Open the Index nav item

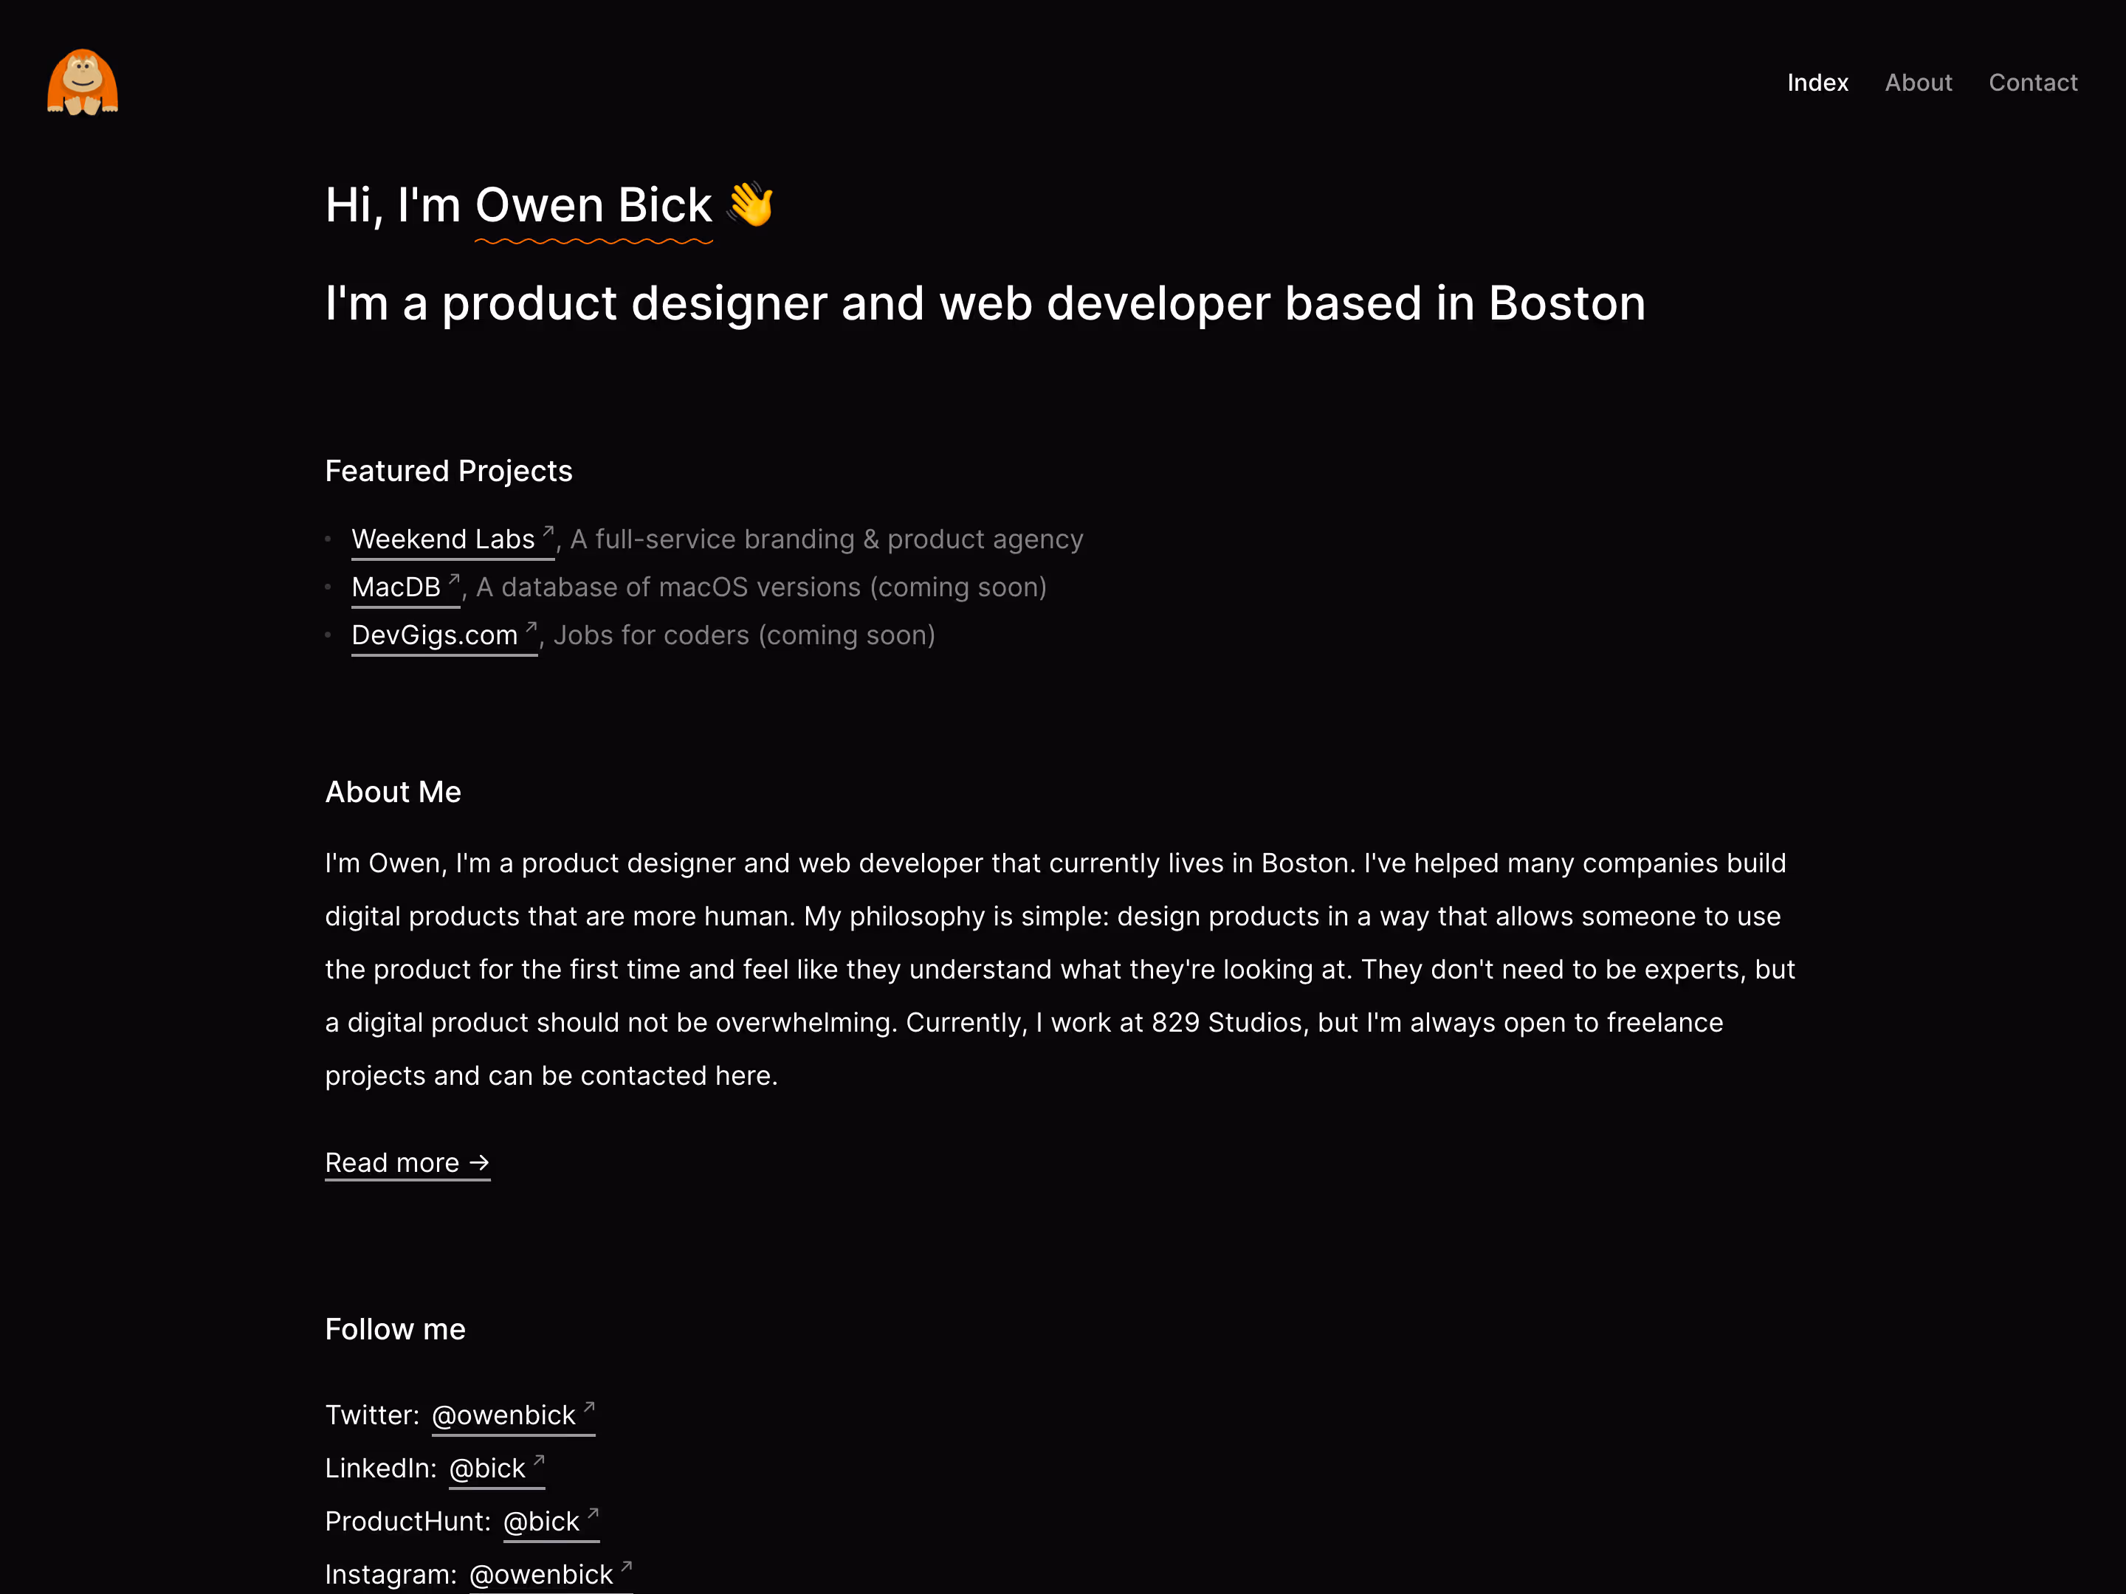1817,83
